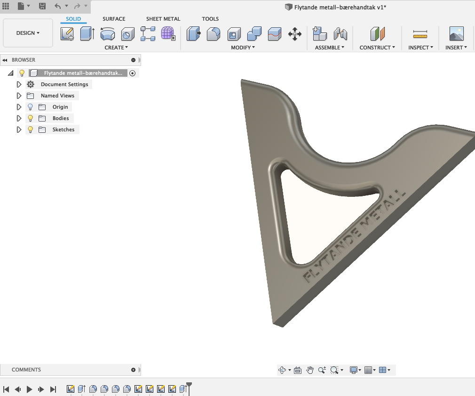Expand the Sketches folder
The height and width of the screenshot is (396, 475).
[19, 129]
